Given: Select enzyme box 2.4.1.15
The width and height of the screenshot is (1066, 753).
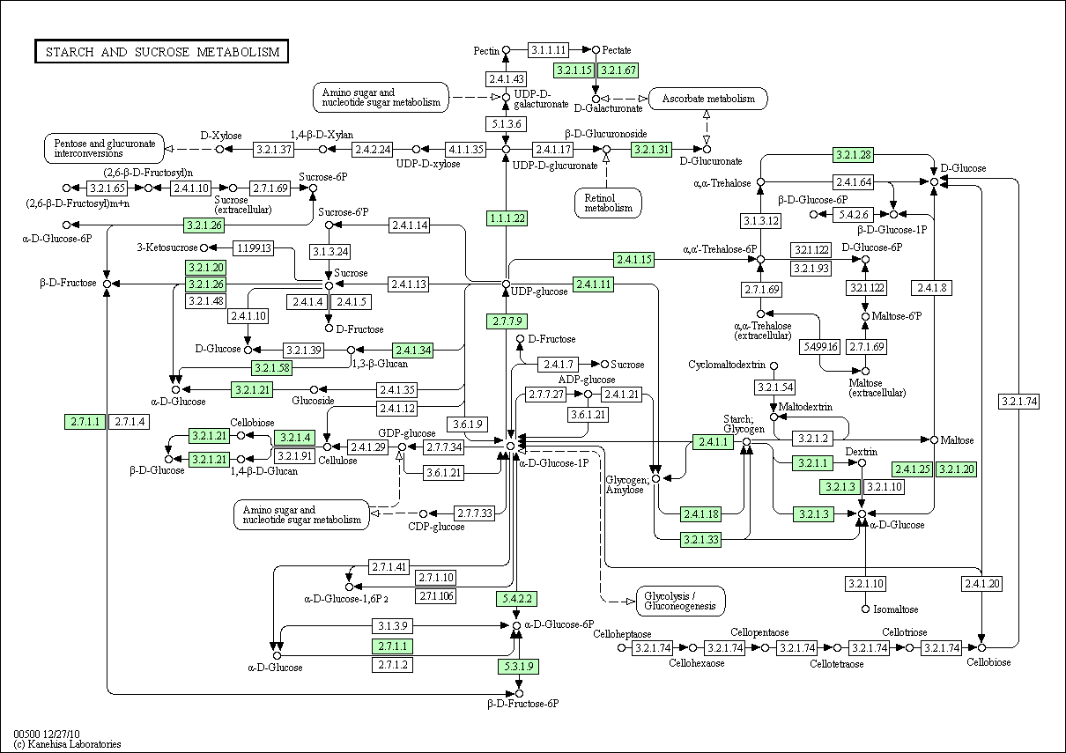Looking at the screenshot, I should pos(634,260).
